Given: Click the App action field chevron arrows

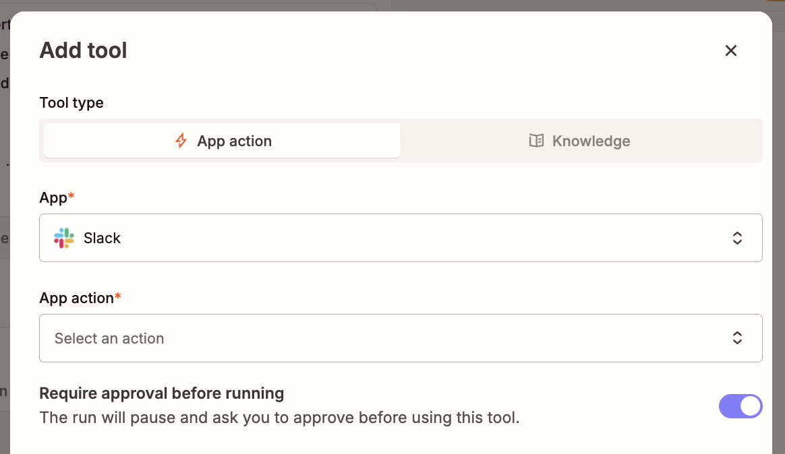Looking at the screenshot, I should 737,338.
